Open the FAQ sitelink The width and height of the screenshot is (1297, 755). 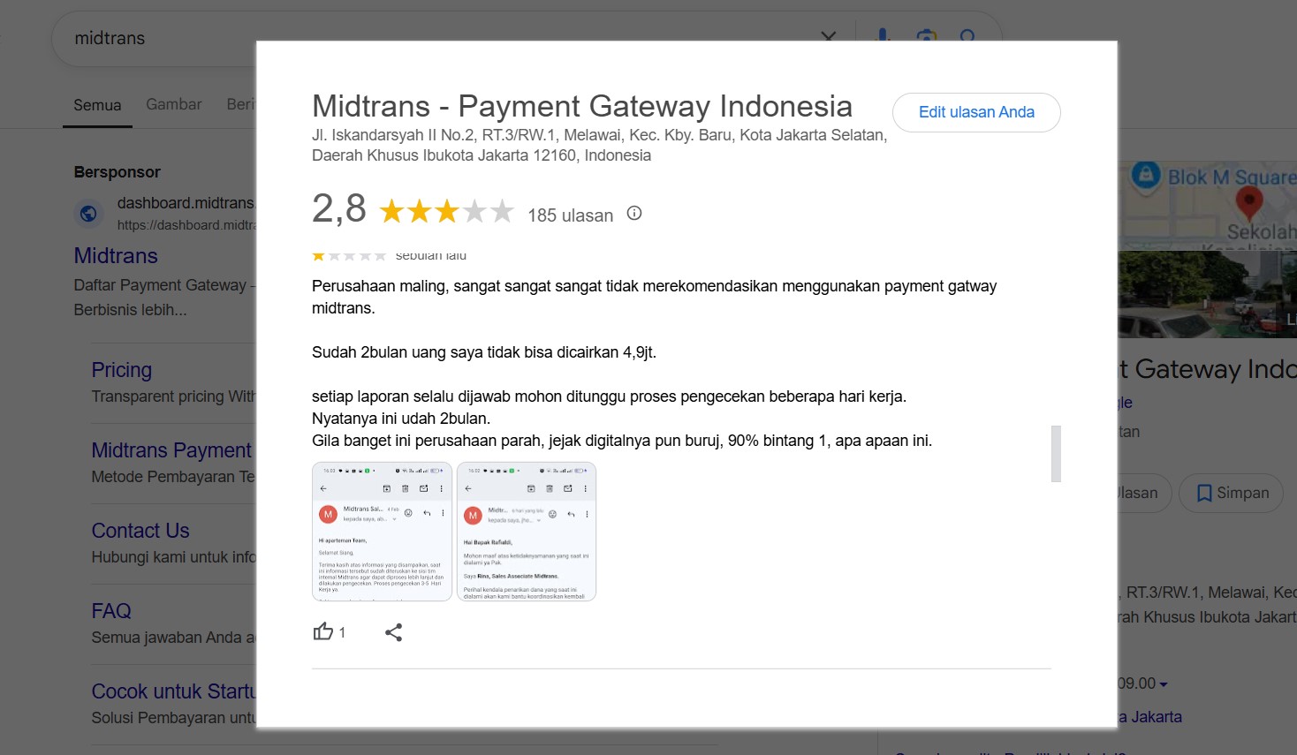pos(111,611)
